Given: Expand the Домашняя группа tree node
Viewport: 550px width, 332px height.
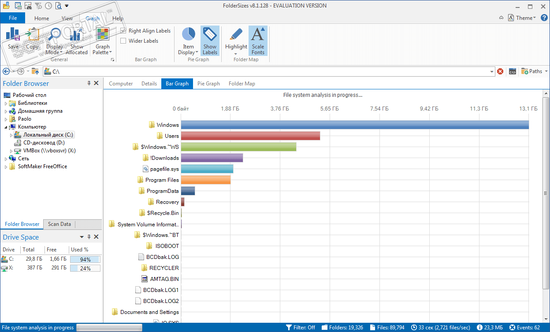Looking at the screenshot, I should coord(6,111).
